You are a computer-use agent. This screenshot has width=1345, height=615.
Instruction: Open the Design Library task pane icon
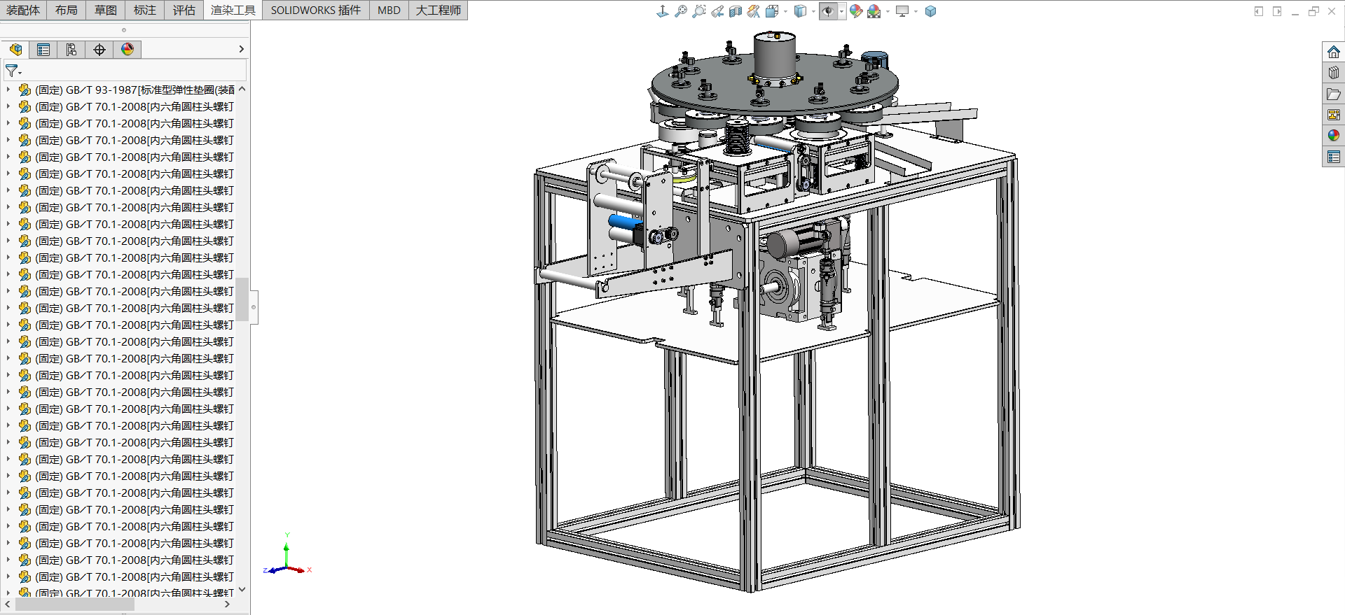(x=1333, y=73)
